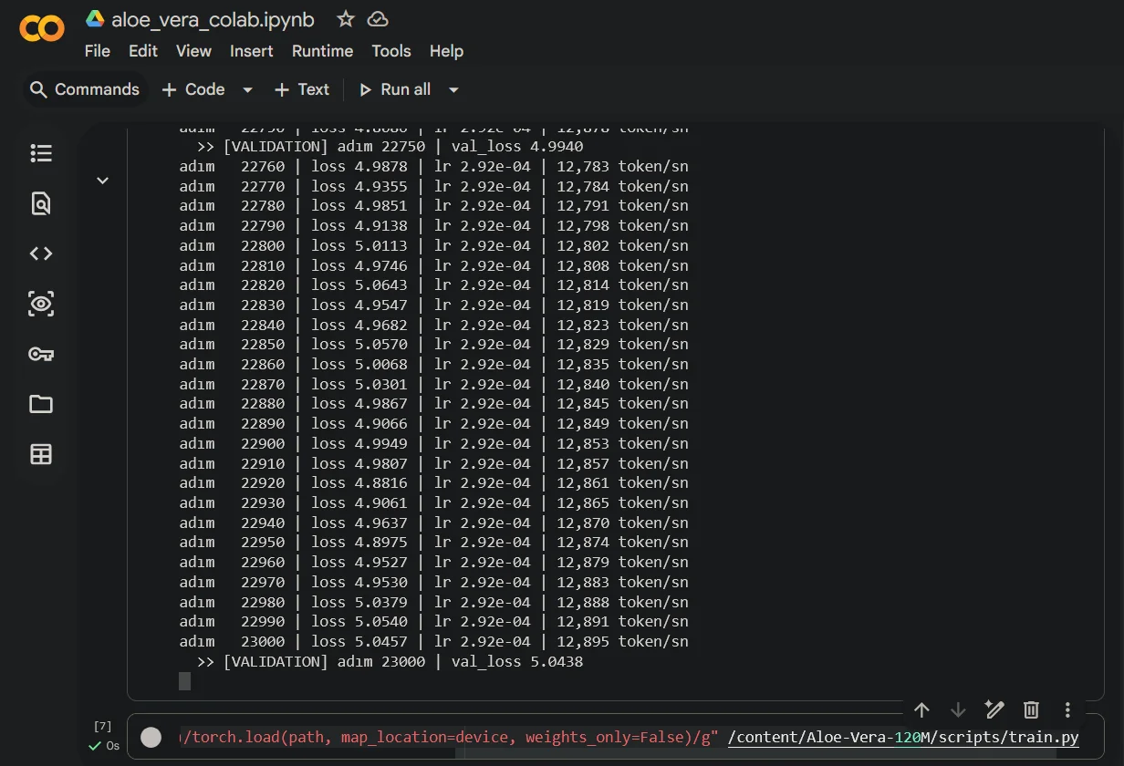The image size is (1124, 766).
Task: Delete the selected cell
Action: [1031, 709]
